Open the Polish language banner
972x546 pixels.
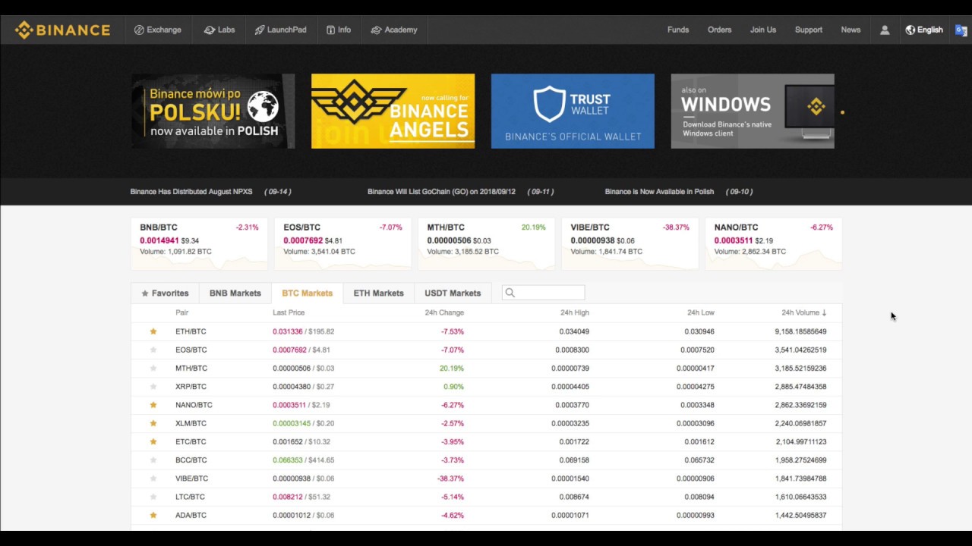pyautogui.click(x=213, y=111)
